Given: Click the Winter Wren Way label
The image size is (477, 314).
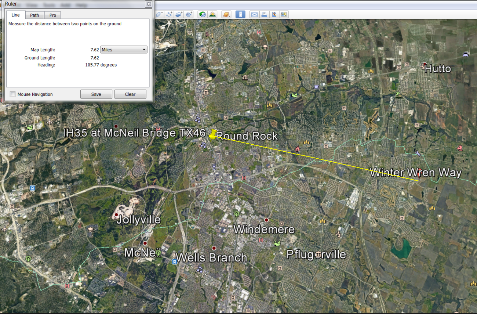Looking at the screenshot, I should tap(415, 173).
